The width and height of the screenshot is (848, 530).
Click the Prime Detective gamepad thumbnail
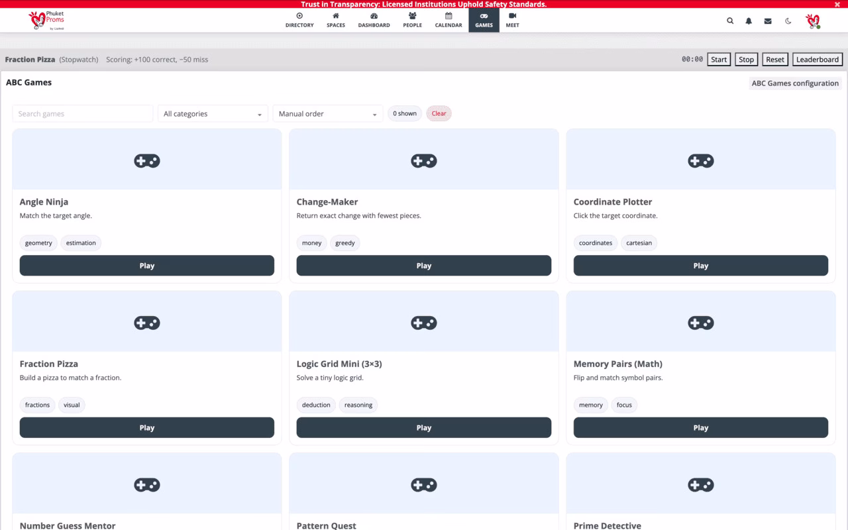click(701, 485)
